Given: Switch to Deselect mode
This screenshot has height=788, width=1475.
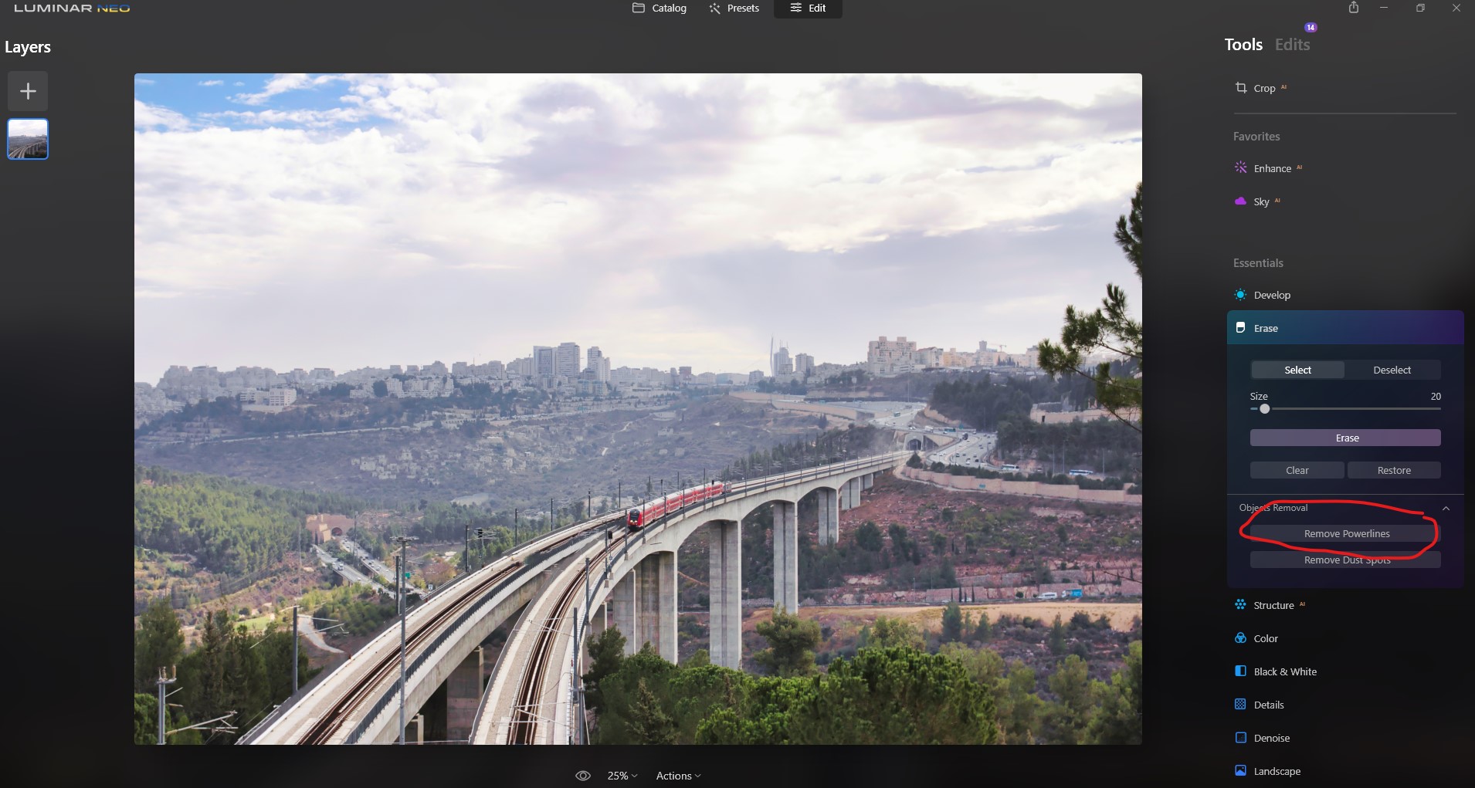Looking at the screenshot, I should click(1392, 370).
